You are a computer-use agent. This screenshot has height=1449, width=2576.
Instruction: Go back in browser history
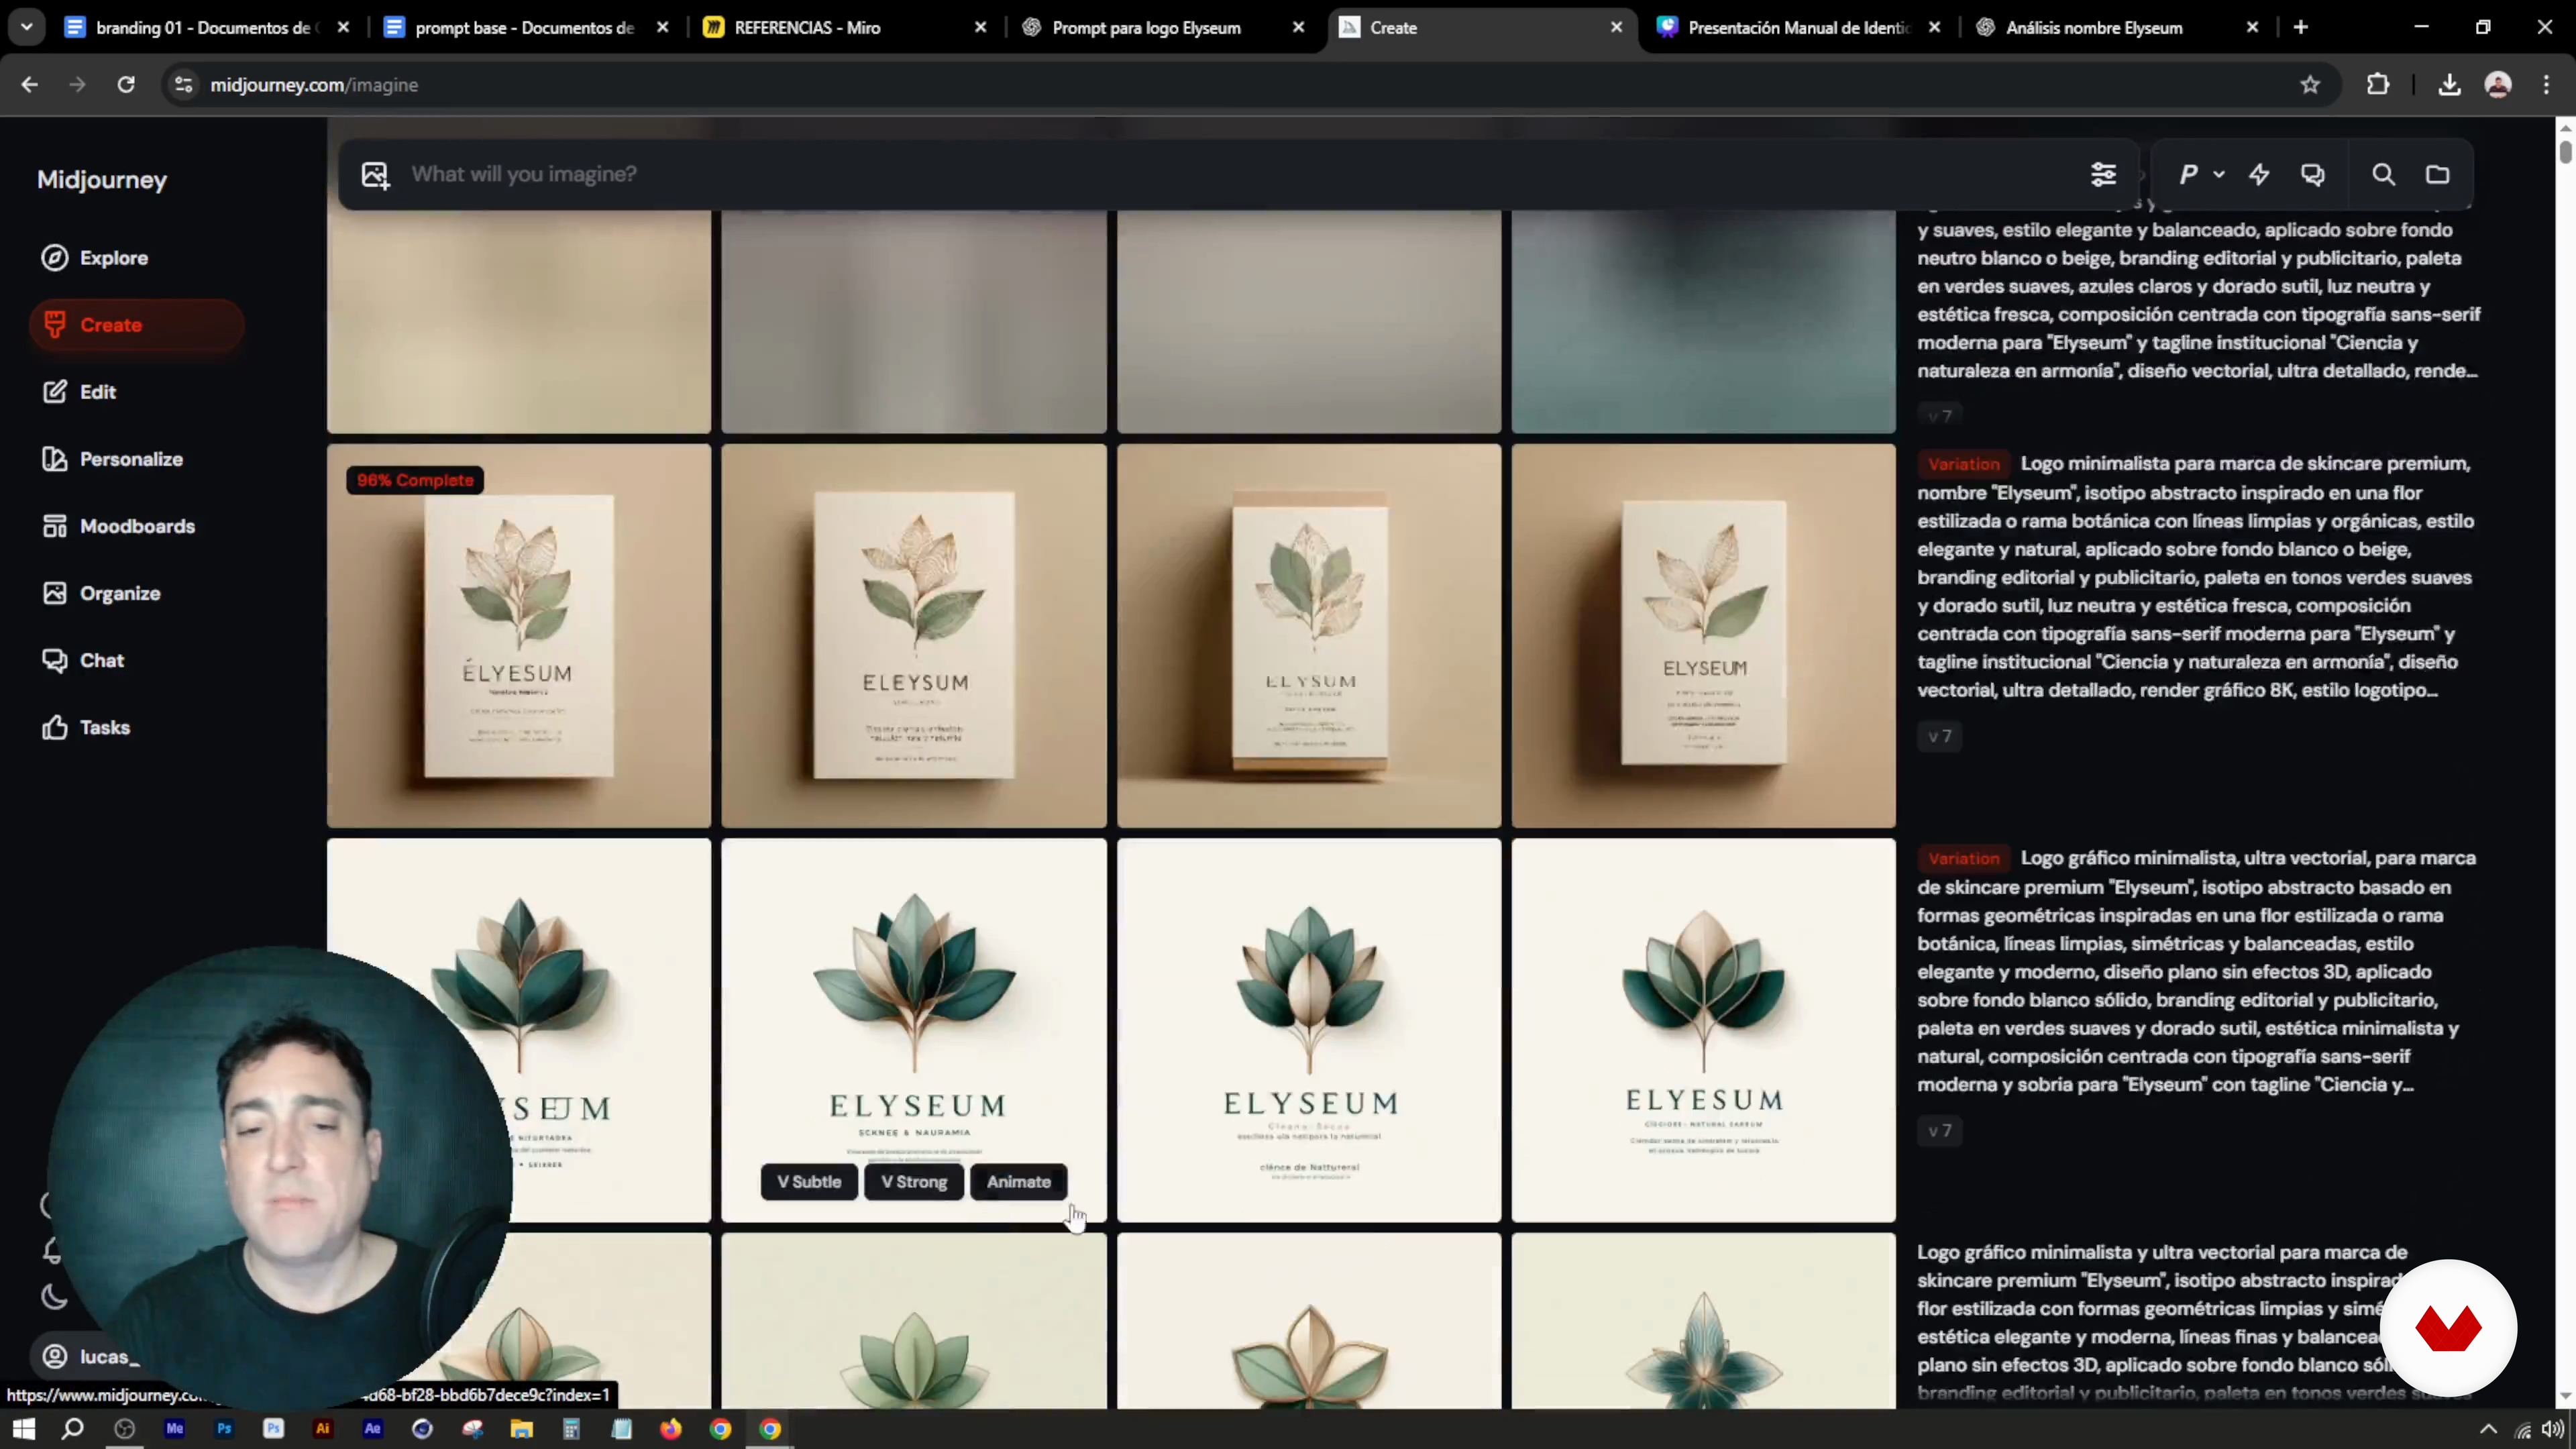29,85
